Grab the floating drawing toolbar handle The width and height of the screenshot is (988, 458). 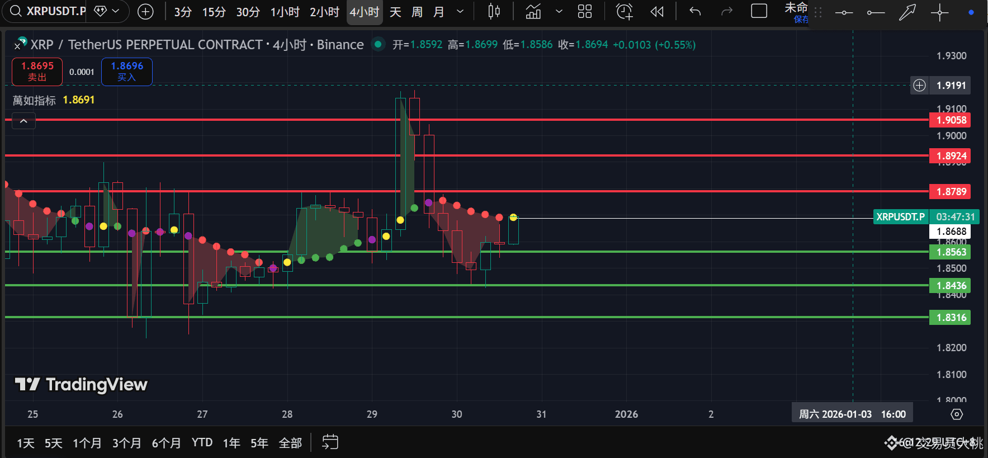pos(818,12)
